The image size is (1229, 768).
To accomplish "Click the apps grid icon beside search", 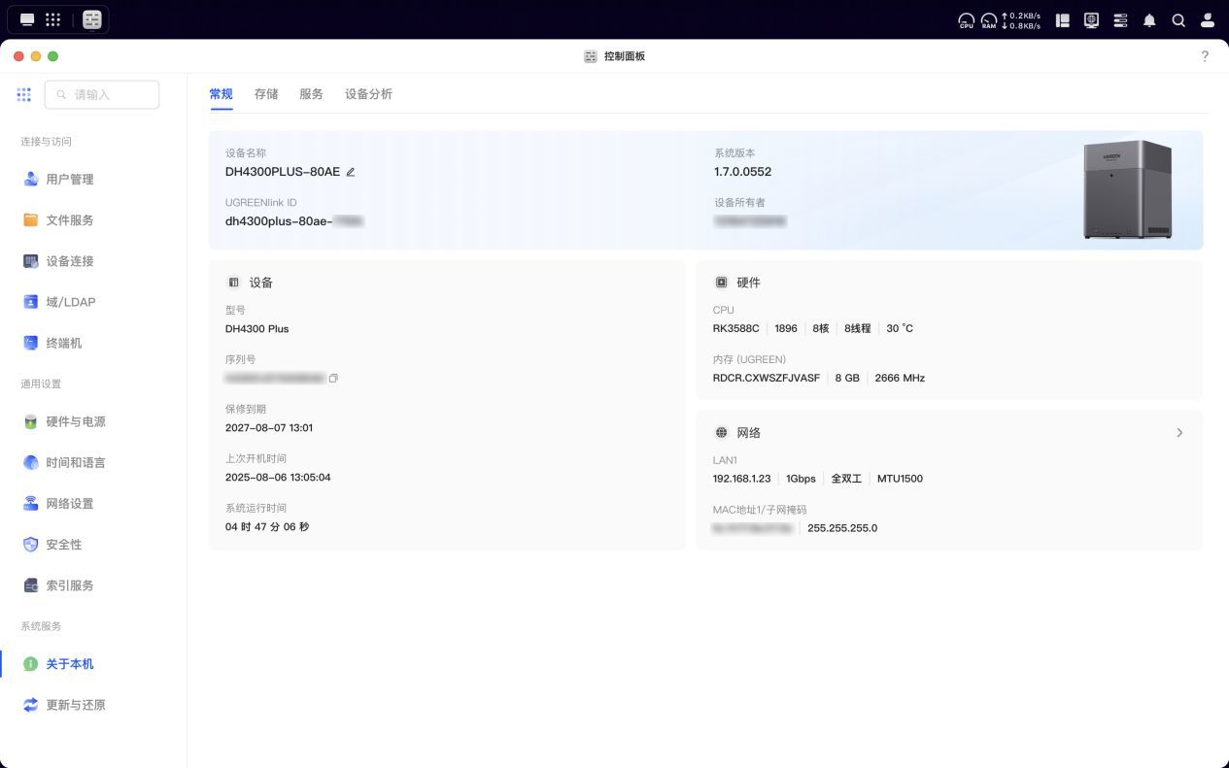I will (x=24, y=94).
